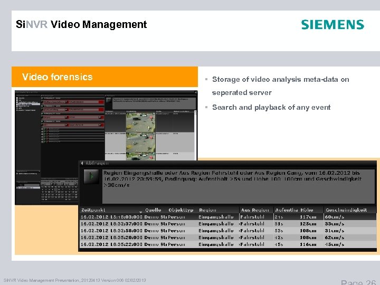Click the 'Storage of video analysis meta-data' bullet

tap(280, 86)
